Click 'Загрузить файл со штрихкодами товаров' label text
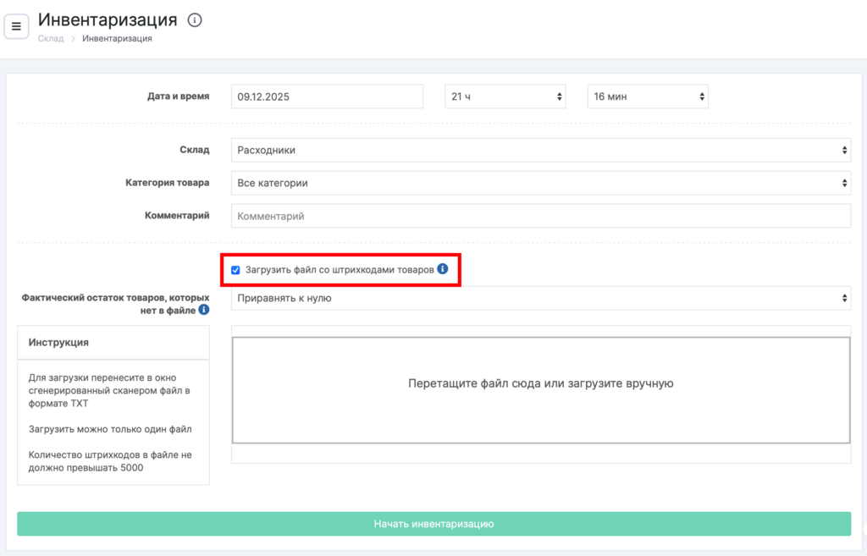This screenshot has width=867, height=556. [340, 270]
